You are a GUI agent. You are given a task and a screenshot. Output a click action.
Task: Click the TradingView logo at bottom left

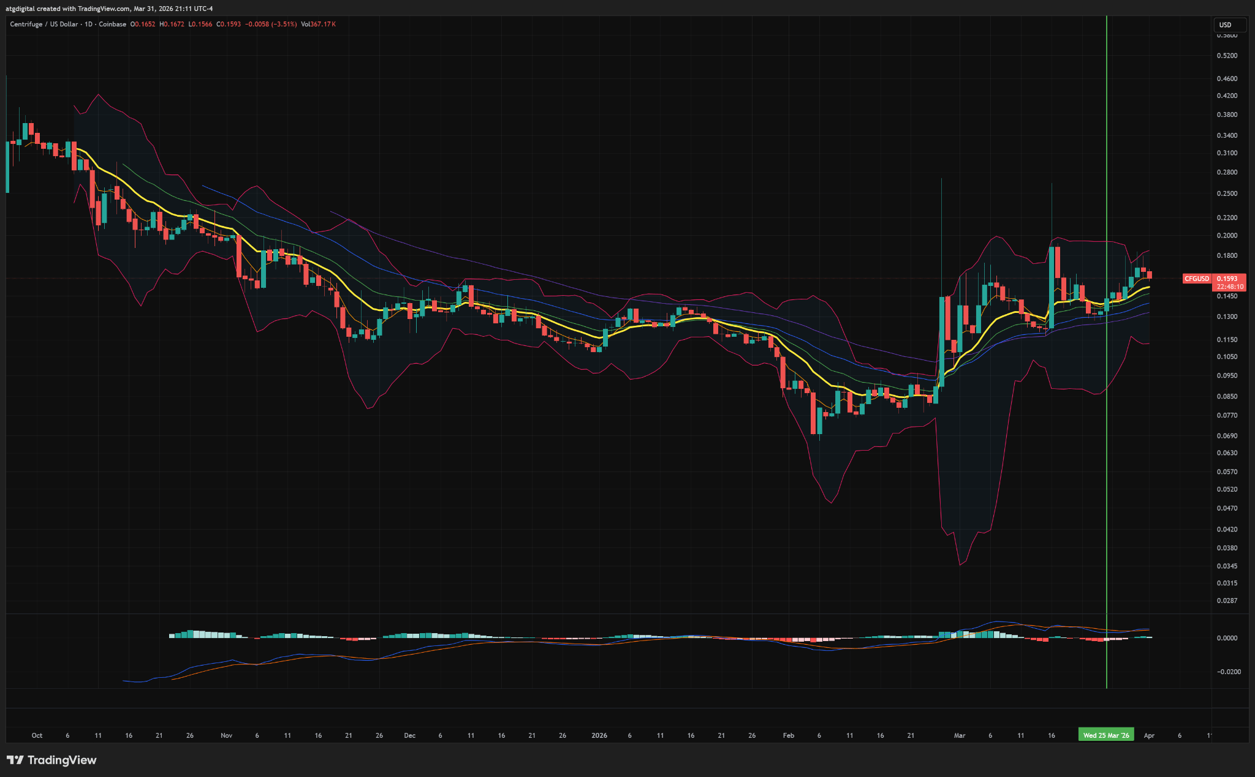pos(52,760)
